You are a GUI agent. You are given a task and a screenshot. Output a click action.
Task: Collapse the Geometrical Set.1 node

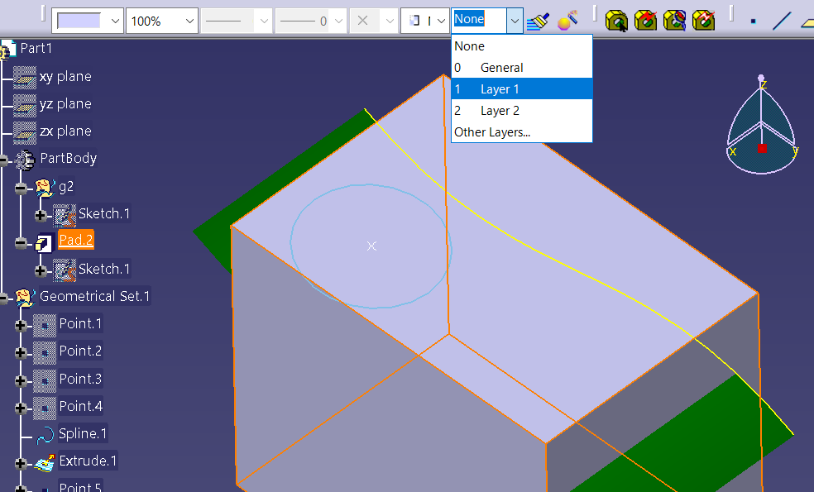[x=5, y=297]
